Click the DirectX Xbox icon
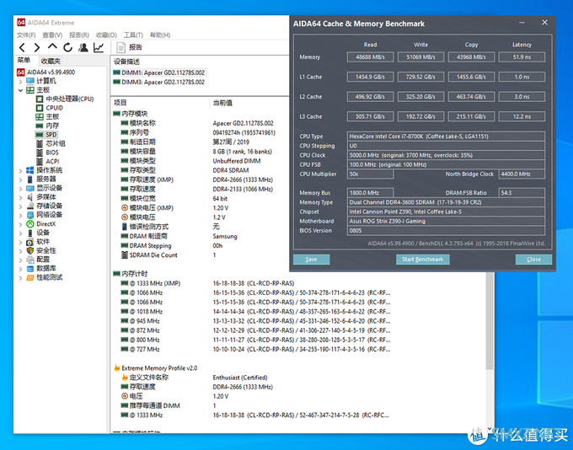This screenshot has height=450, width=573. tap(30, 223)
